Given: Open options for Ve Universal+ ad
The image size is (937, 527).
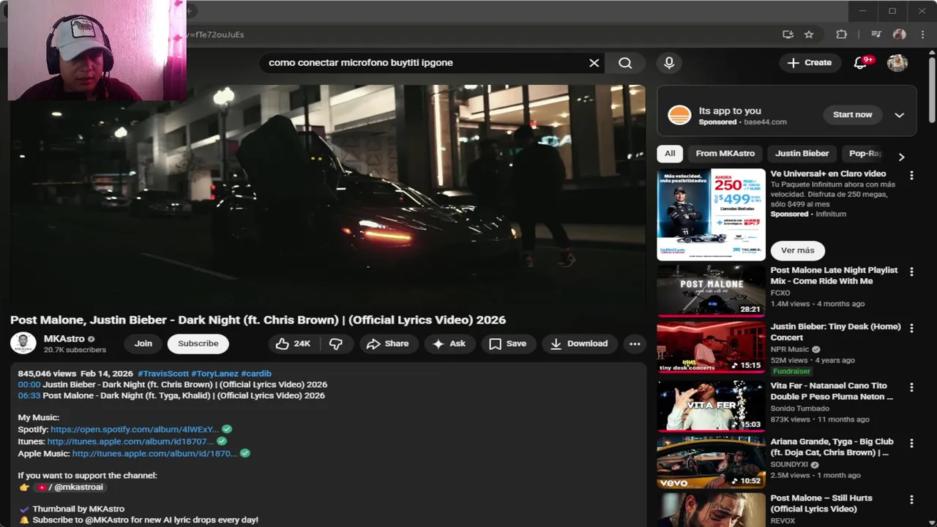Looking at the screenshot, I should coord(911,176).
